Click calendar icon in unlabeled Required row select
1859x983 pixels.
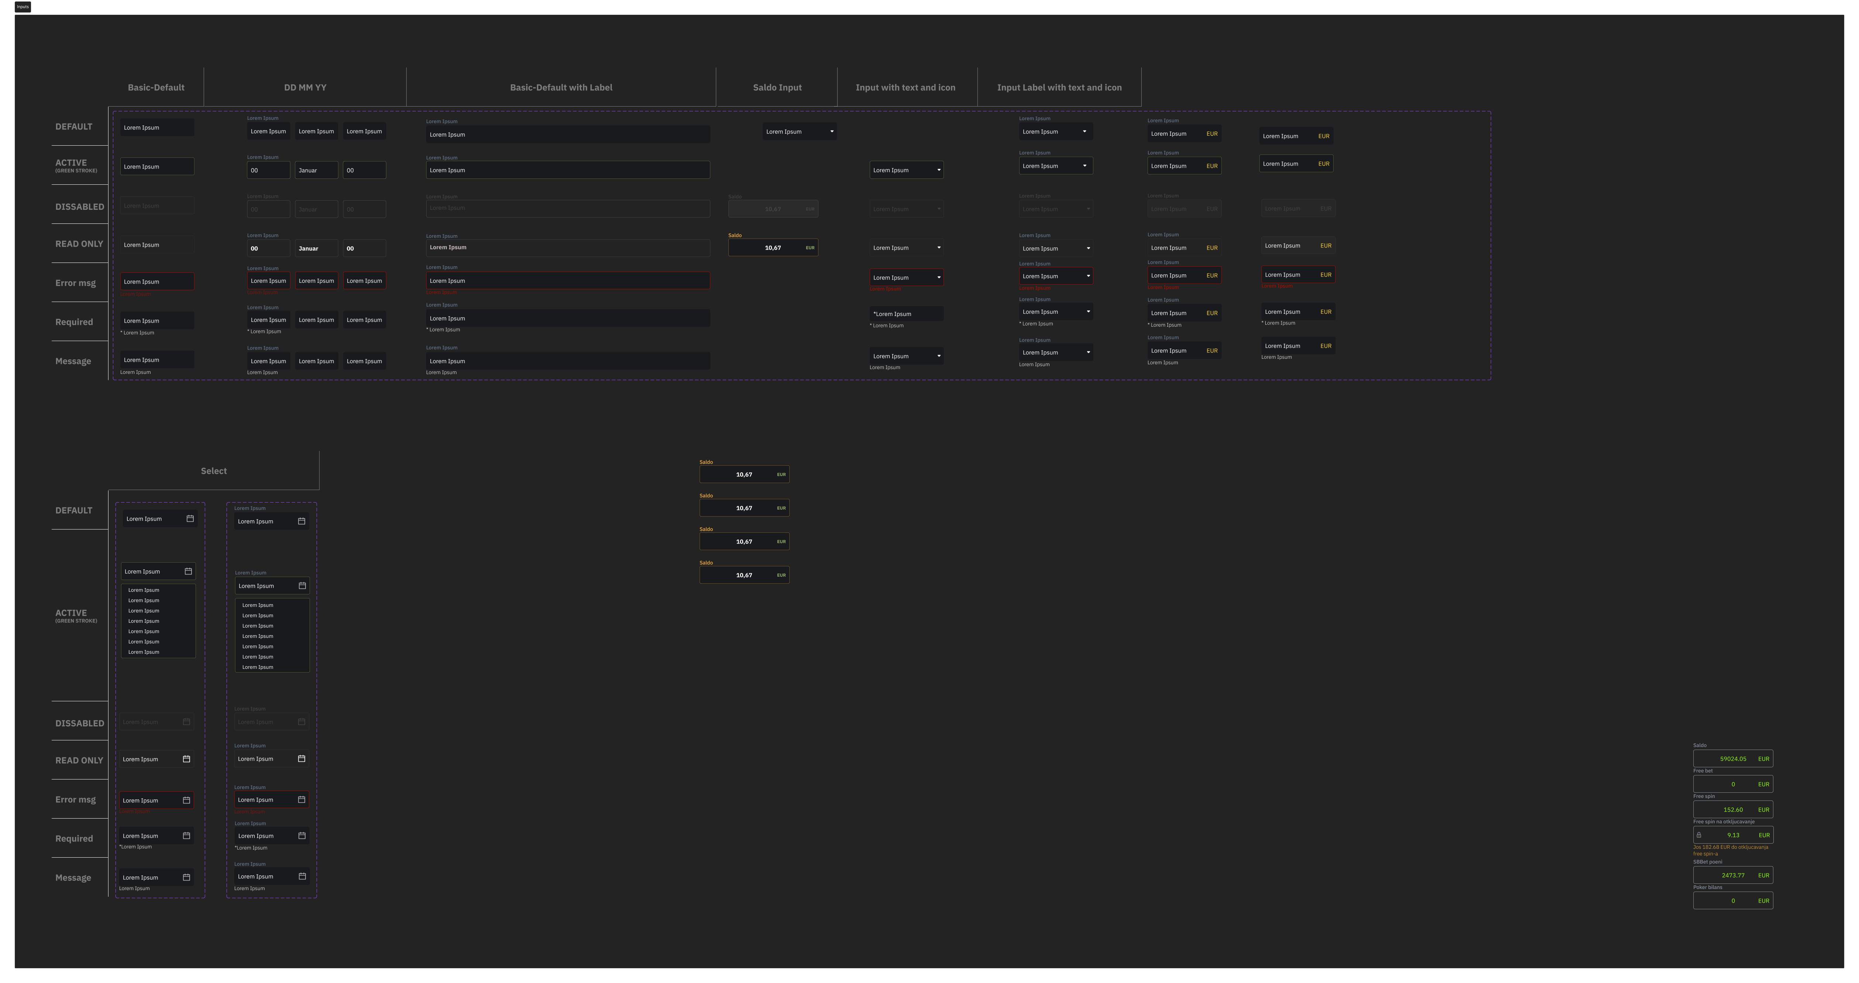186,835
